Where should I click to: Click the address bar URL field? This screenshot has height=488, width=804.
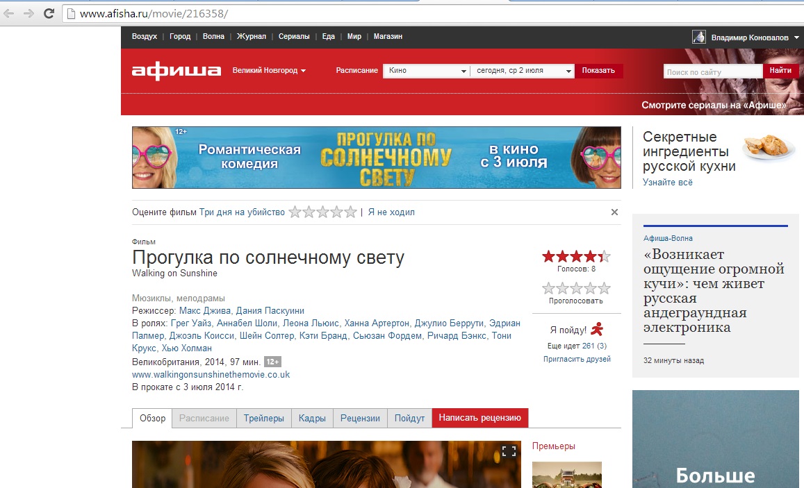(x=433, y=14)
